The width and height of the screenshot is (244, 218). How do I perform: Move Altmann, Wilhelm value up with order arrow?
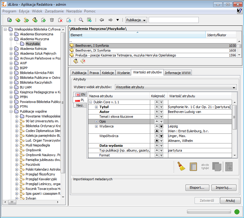point(157,141)
